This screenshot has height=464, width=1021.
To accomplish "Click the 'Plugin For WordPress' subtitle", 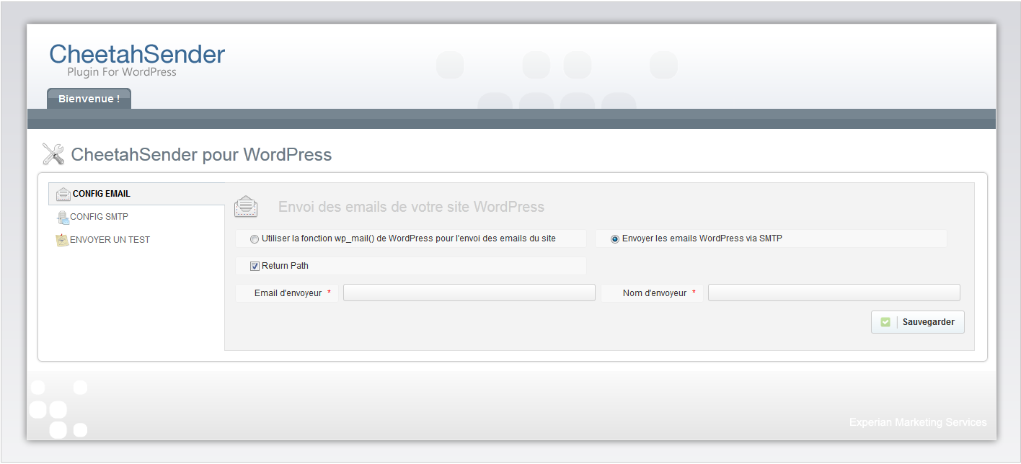I will pos(122,72).
